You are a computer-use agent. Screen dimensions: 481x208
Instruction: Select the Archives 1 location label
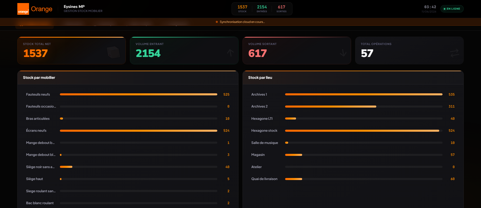[x=259, y=94]
